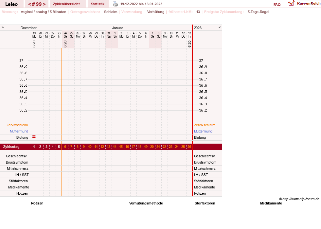Click the 13. Fr date column header
Viewport: 321px width, 229px height.
[190, 35]
